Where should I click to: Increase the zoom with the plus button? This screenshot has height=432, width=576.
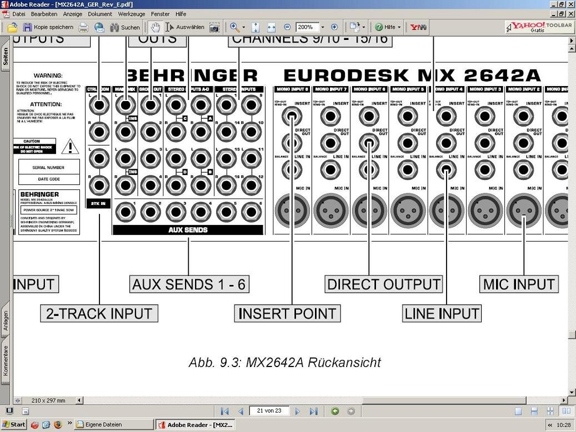coord(334,27)
